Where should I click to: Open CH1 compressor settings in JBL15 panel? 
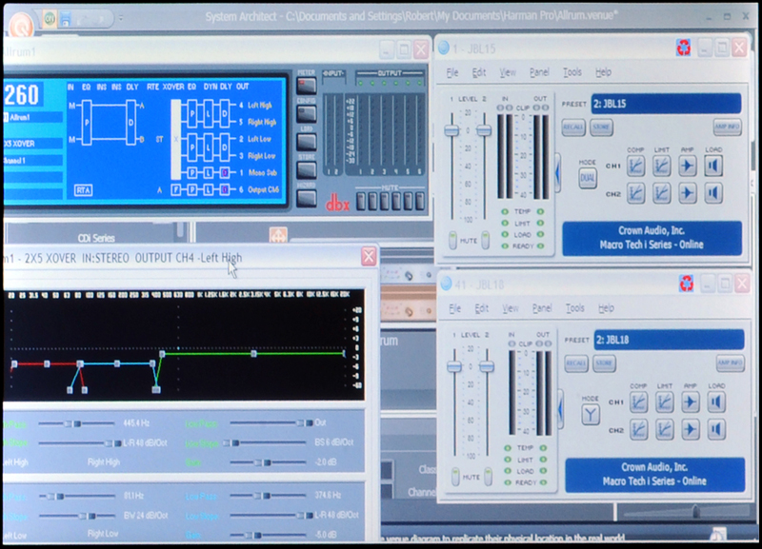[636, 166]
